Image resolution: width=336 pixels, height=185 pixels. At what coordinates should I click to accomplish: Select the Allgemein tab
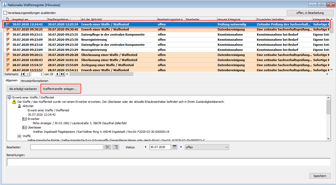tap(12, 81)
